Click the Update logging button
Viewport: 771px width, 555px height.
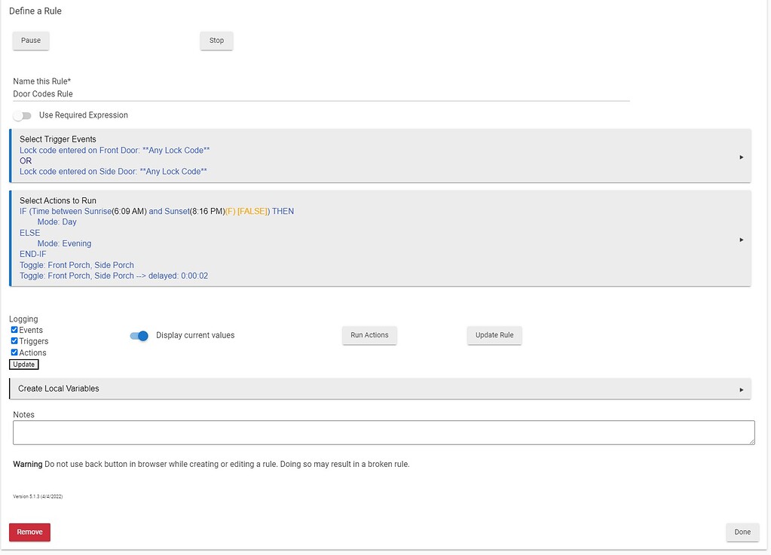click(23, 364)
